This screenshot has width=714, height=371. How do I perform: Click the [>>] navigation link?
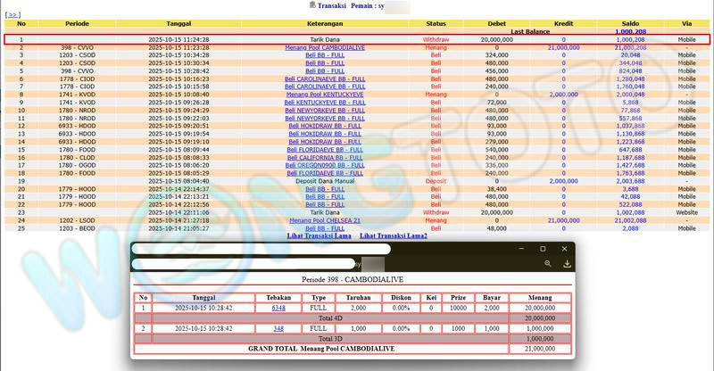click(13, 14)
